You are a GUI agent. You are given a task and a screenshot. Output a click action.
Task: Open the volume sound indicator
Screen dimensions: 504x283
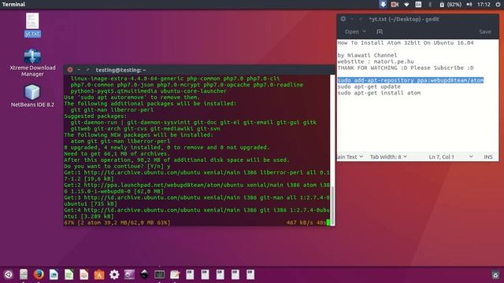click(x=469, y=5)
